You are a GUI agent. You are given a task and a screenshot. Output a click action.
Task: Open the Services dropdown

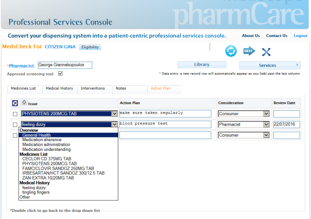pos(270,65)
